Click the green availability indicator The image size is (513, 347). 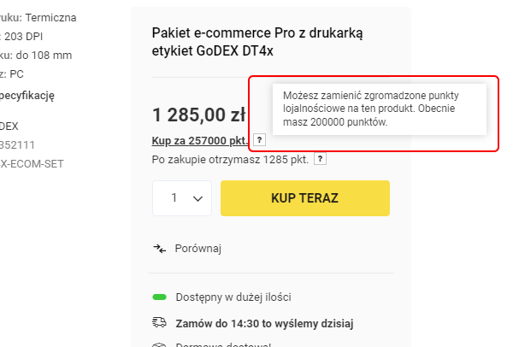point(159,297)
